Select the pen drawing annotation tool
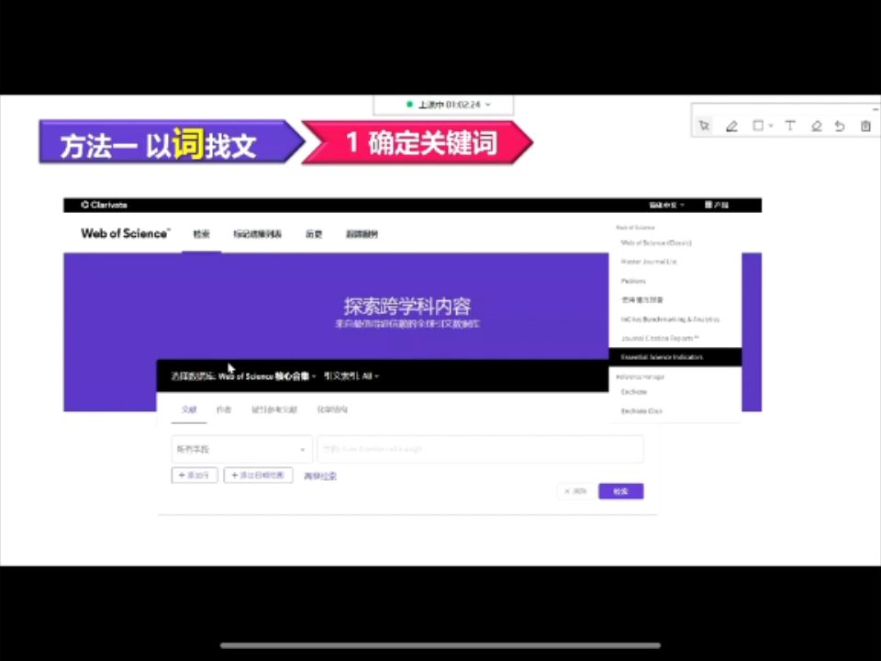The height and width of the screenshot is (661, 881). tap(731, 126)
